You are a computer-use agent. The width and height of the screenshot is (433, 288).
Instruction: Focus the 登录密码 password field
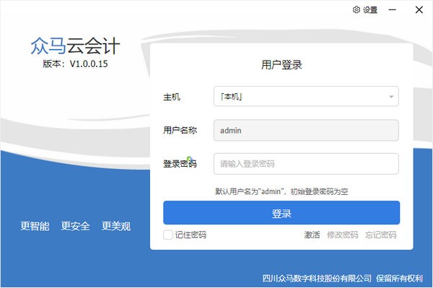pos(306,164)
